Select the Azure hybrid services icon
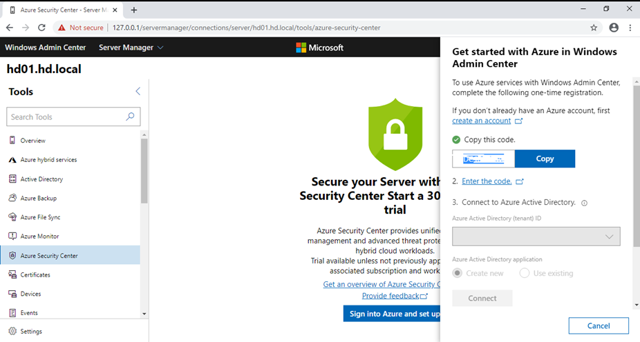Screen dimensions: 640x342 12,159
